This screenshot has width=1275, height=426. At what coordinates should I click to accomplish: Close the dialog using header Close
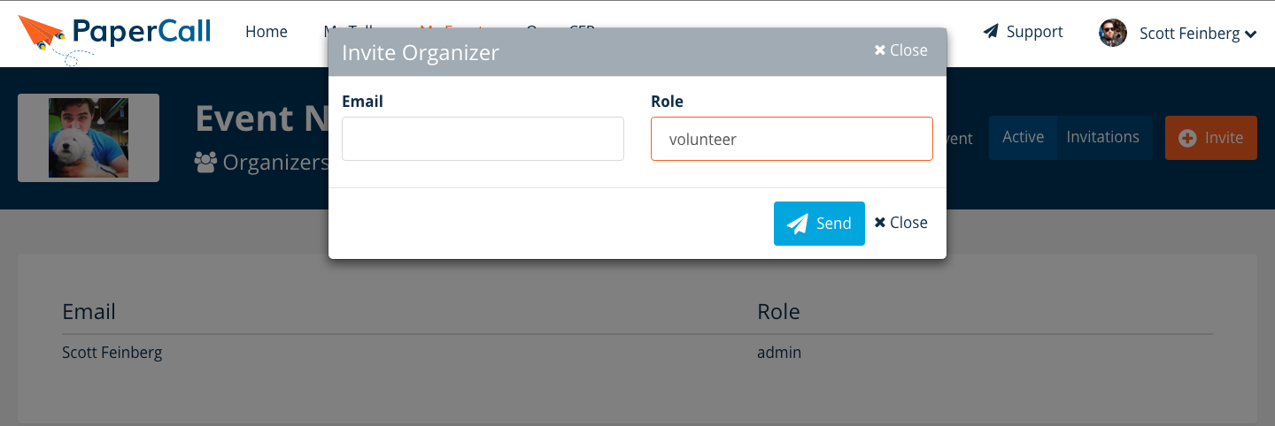(900, 50)
